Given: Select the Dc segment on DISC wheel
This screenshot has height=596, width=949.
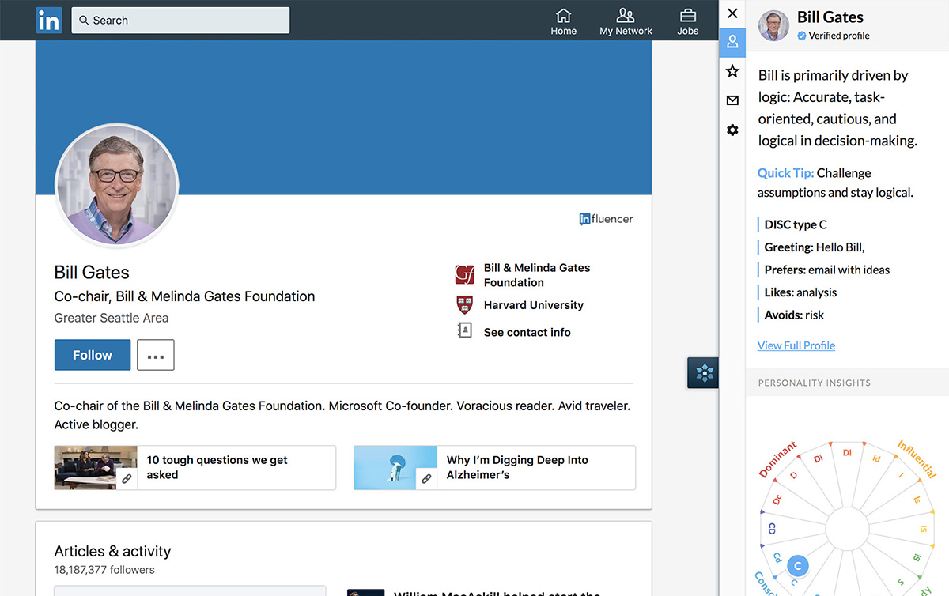Looking at the screenshot, I should click(777, 500).
